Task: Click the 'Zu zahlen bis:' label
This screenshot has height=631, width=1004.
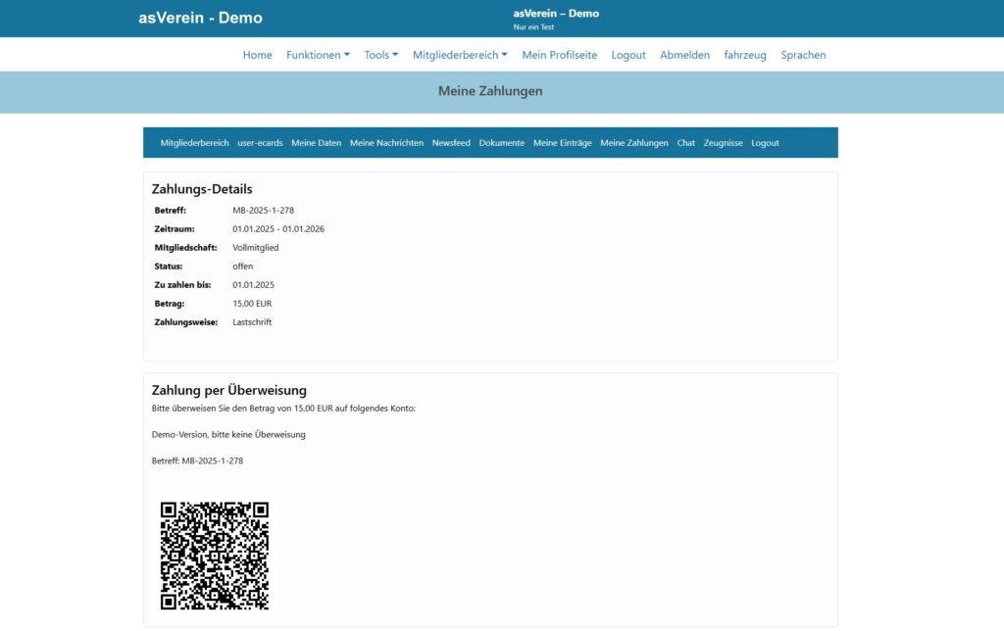Action: tap(182, 285)
